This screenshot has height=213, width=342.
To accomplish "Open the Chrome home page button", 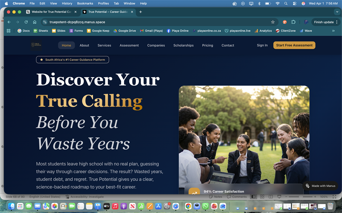I will (x=35, y=22).
